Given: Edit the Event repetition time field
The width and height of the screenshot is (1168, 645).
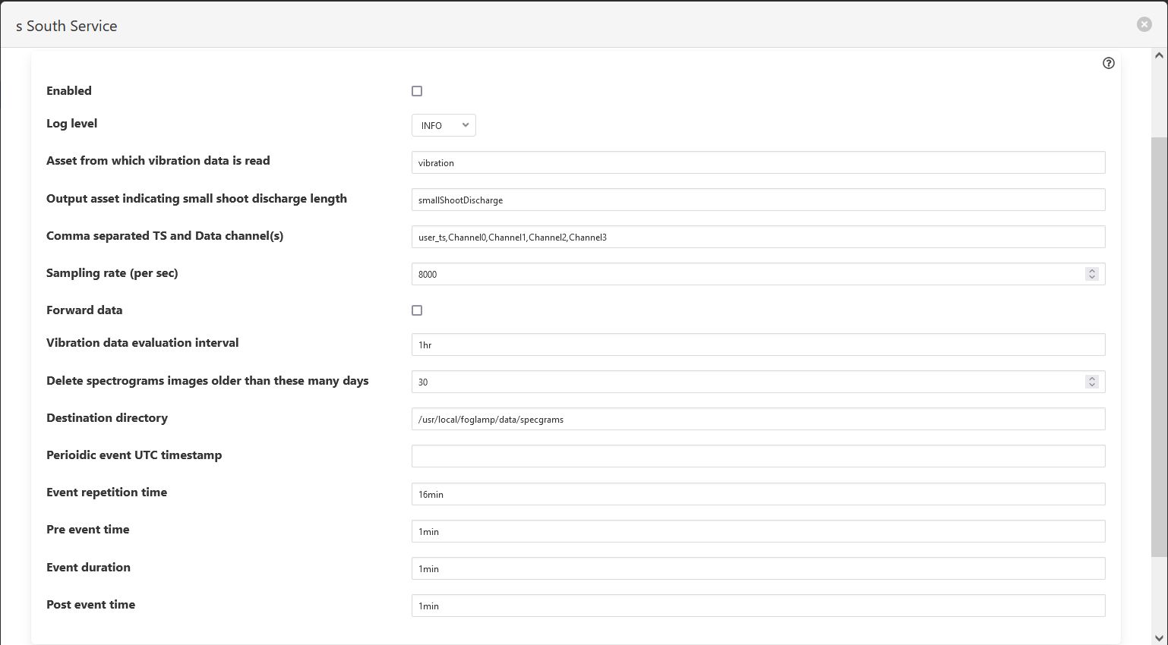Looking at the screenshot, I should (758, 494).
